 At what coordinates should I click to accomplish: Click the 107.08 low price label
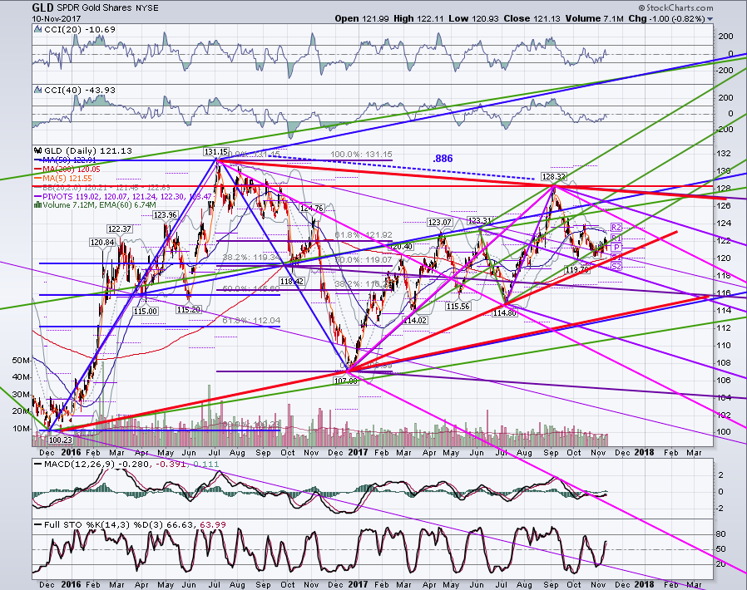click(x=346, y=381)
